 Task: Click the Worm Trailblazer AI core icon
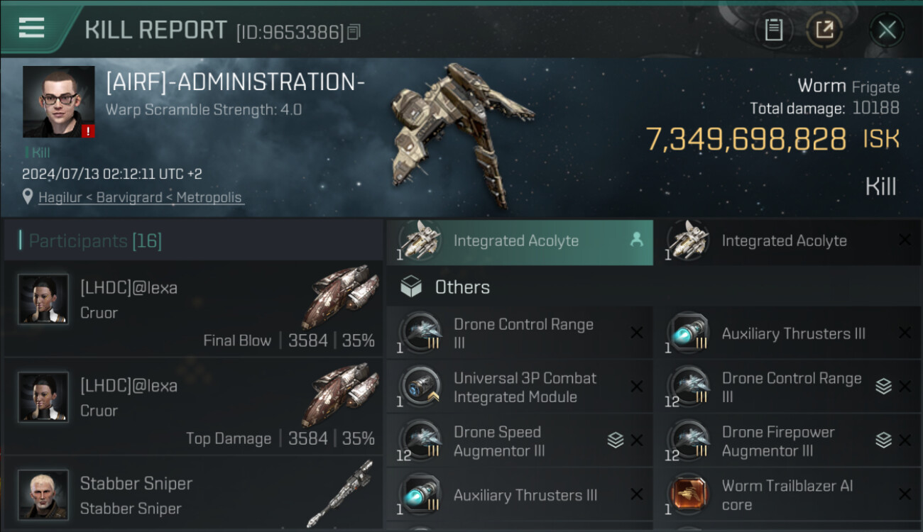click(x=687, y=494)
